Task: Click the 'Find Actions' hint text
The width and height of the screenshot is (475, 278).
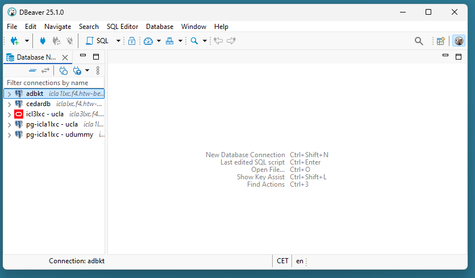Action: click(x=266, y=184)
